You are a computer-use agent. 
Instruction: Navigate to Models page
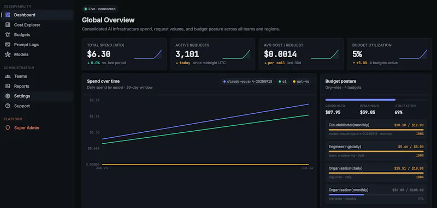(x=37, y=54)
